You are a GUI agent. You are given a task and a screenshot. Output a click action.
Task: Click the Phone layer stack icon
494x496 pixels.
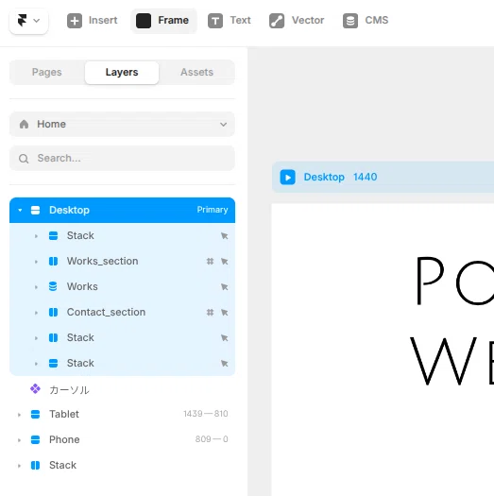coord(36,439)
